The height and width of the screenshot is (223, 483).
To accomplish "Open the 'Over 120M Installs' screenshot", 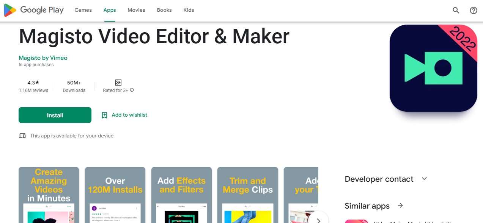I will 115,195.
